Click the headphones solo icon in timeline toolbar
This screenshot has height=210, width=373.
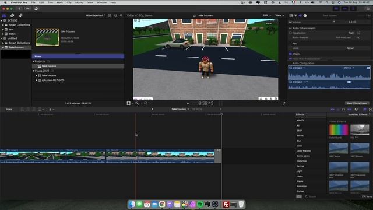coord(343,109)
